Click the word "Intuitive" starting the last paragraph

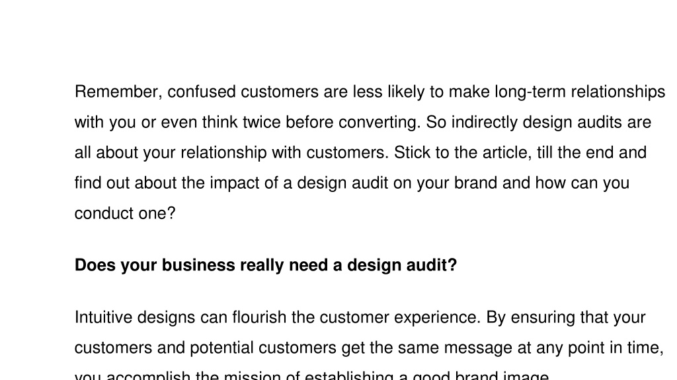click(104, 317)
